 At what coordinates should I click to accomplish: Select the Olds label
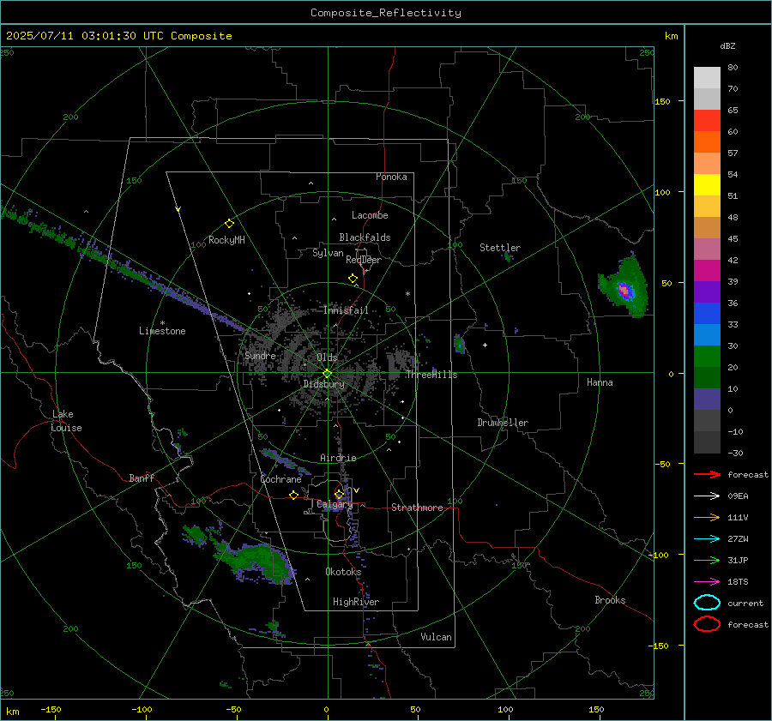click(x=327, y=357)
